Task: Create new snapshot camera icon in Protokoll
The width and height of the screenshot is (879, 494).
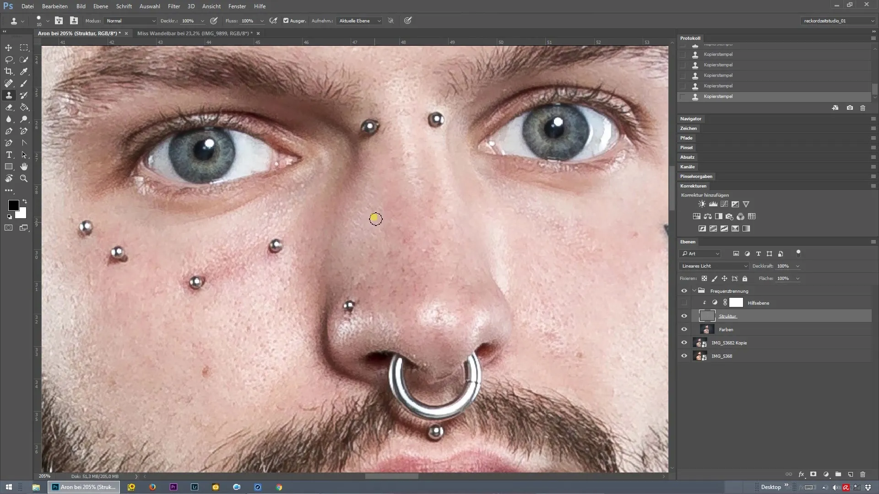Action: [x=850, y=108]
